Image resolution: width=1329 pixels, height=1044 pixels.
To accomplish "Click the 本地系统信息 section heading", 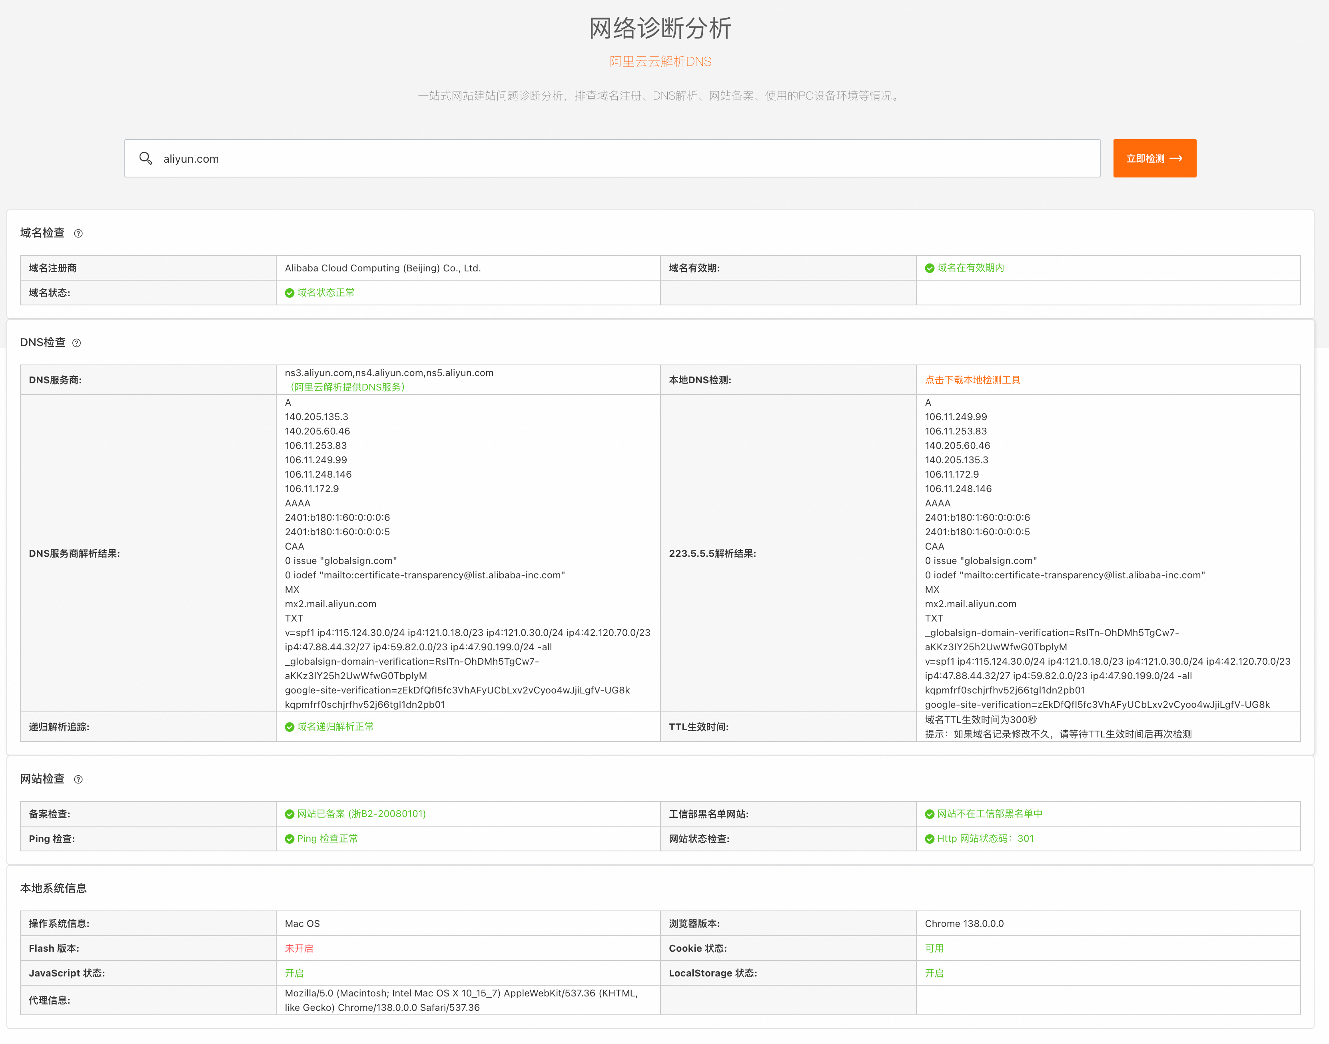I will pyautogui.click(x=53, y=889).
